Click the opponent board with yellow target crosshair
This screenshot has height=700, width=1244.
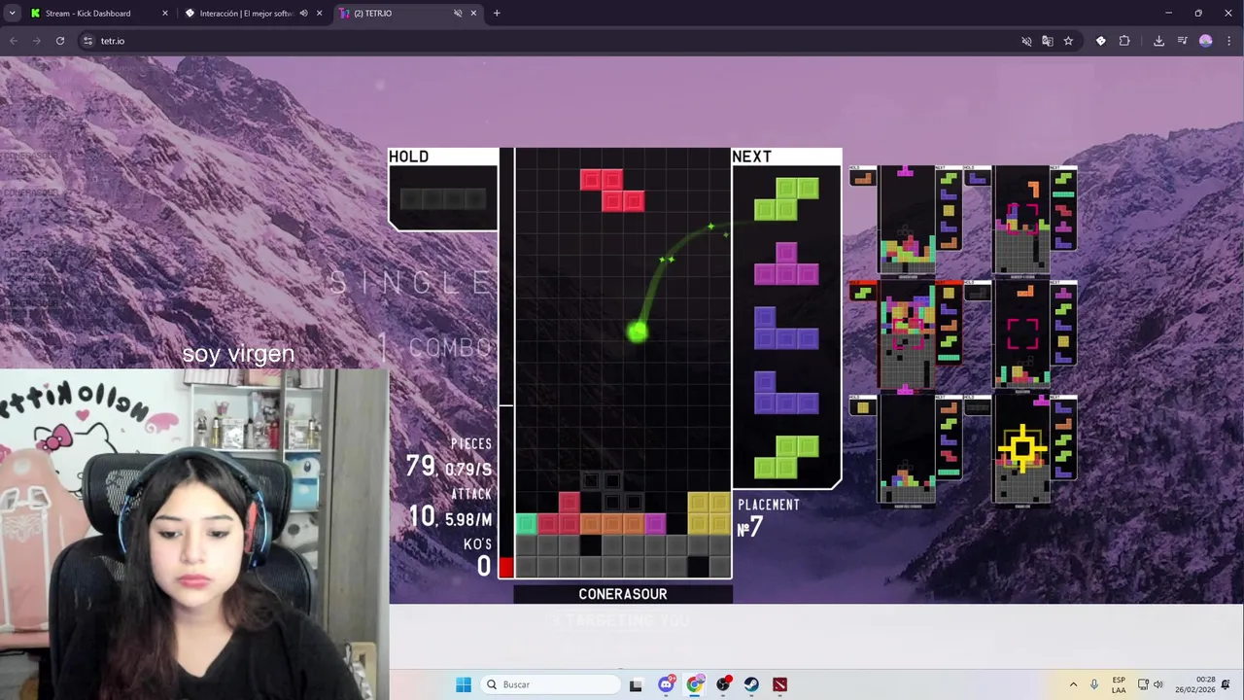point(1021,450)
